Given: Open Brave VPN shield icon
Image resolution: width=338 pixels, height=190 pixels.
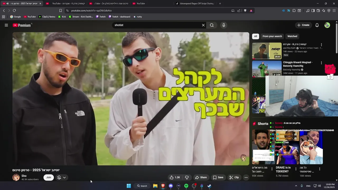Looking at the screenshot, I should coord(329,11).
